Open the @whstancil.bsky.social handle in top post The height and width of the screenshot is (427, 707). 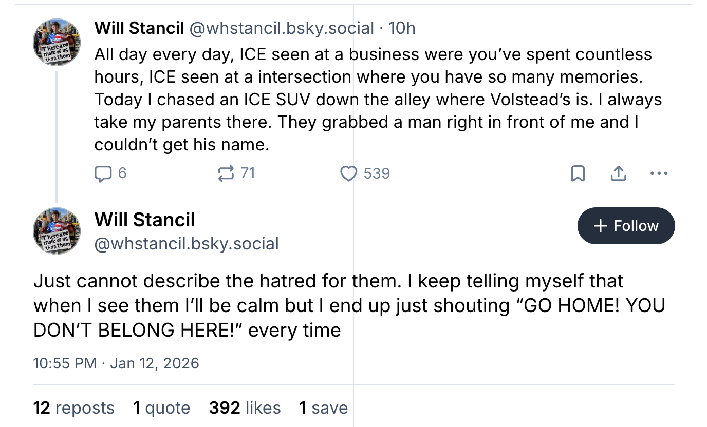pyautogui.click(x=282, y=28)
